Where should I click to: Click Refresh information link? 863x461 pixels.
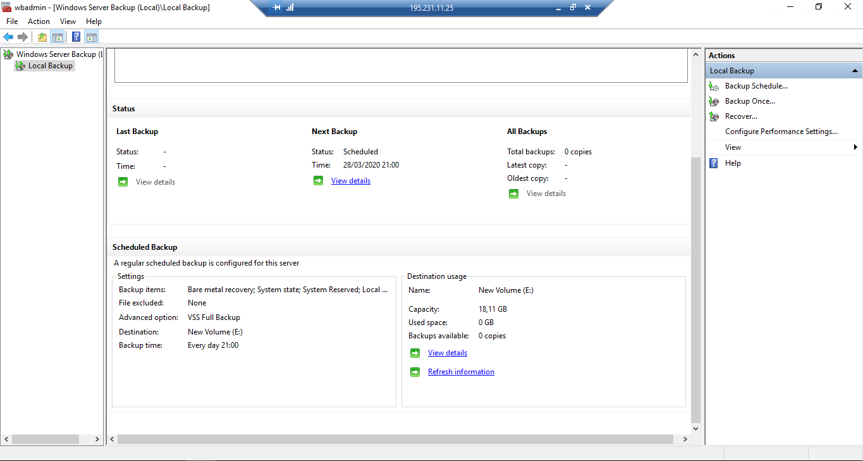click(461, 372)
